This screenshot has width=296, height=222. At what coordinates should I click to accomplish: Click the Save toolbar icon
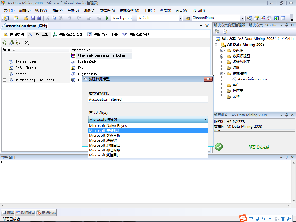pos(33,18)
